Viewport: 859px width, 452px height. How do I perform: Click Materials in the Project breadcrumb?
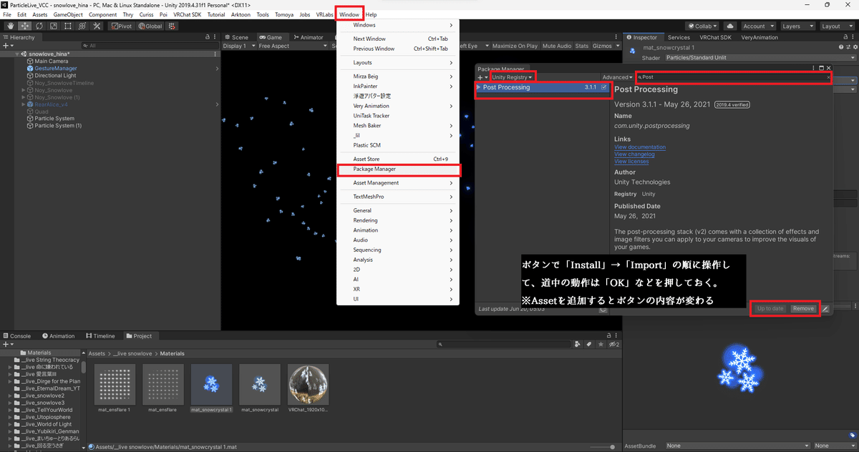click(172, 353)
